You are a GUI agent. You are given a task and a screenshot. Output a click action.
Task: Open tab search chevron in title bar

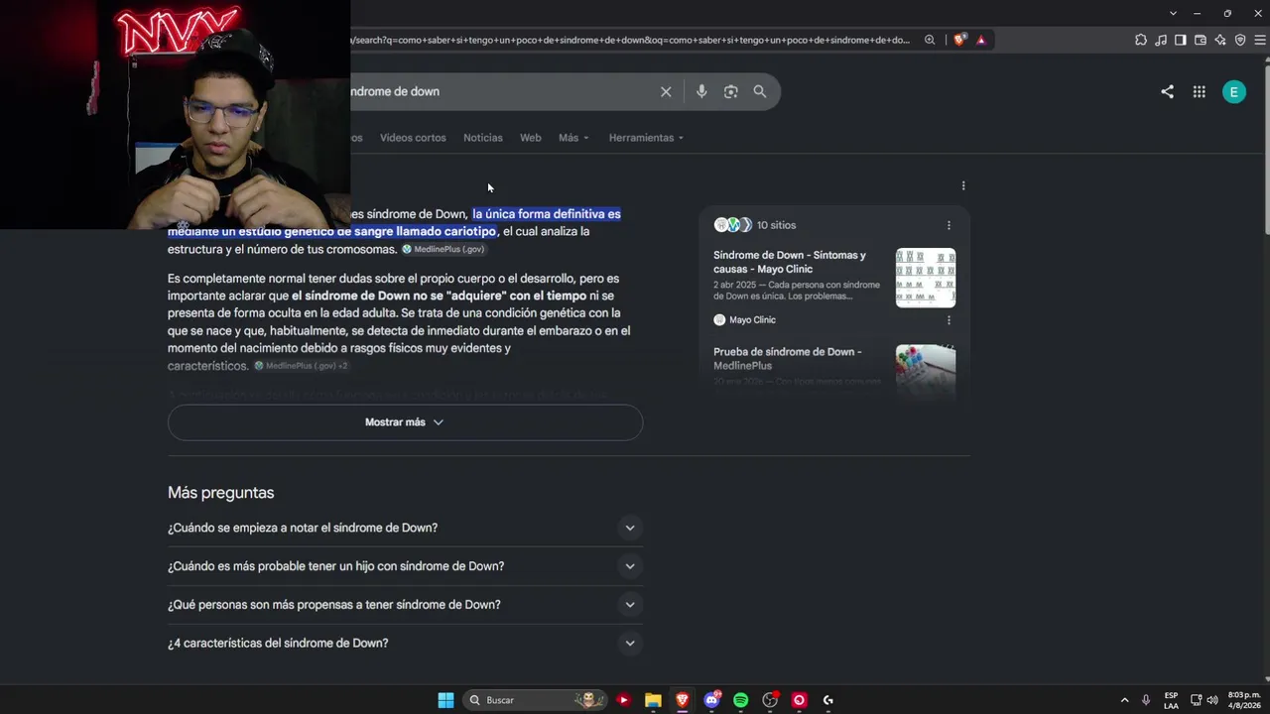(1173, 13)
